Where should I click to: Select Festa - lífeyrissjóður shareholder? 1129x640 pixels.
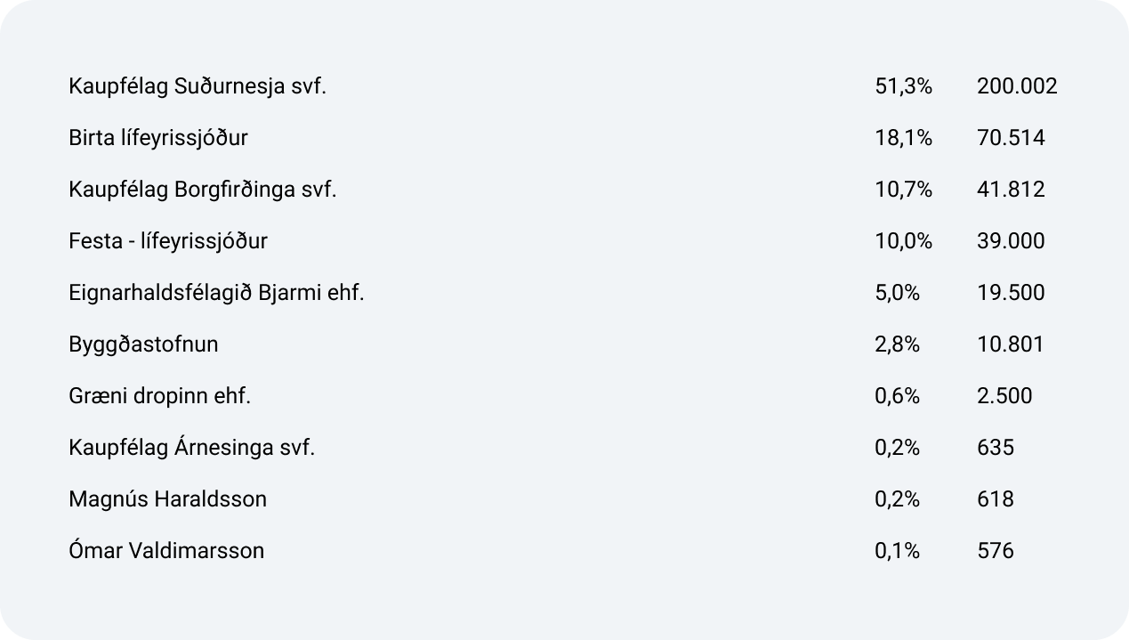coord(168,241)
